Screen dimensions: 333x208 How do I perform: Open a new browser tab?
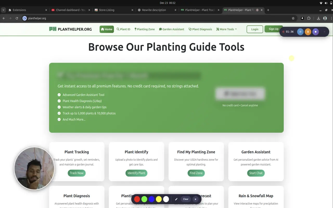(x=268, y=10)
